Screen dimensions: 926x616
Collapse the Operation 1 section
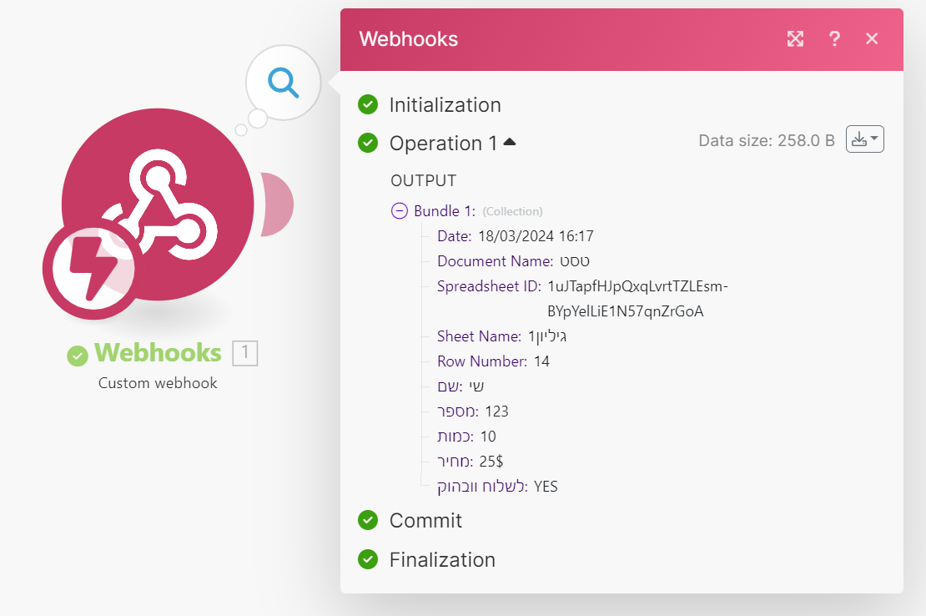(510, 143)
